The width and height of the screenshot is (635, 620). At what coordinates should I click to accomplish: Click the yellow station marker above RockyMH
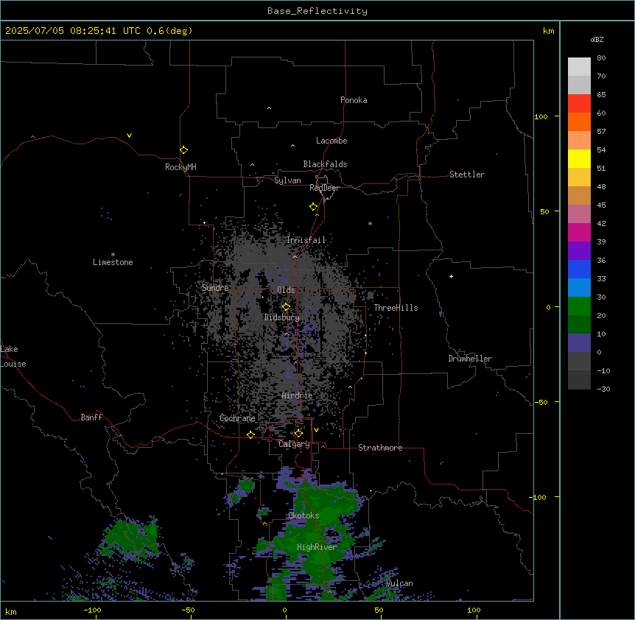tap(183, 150)
